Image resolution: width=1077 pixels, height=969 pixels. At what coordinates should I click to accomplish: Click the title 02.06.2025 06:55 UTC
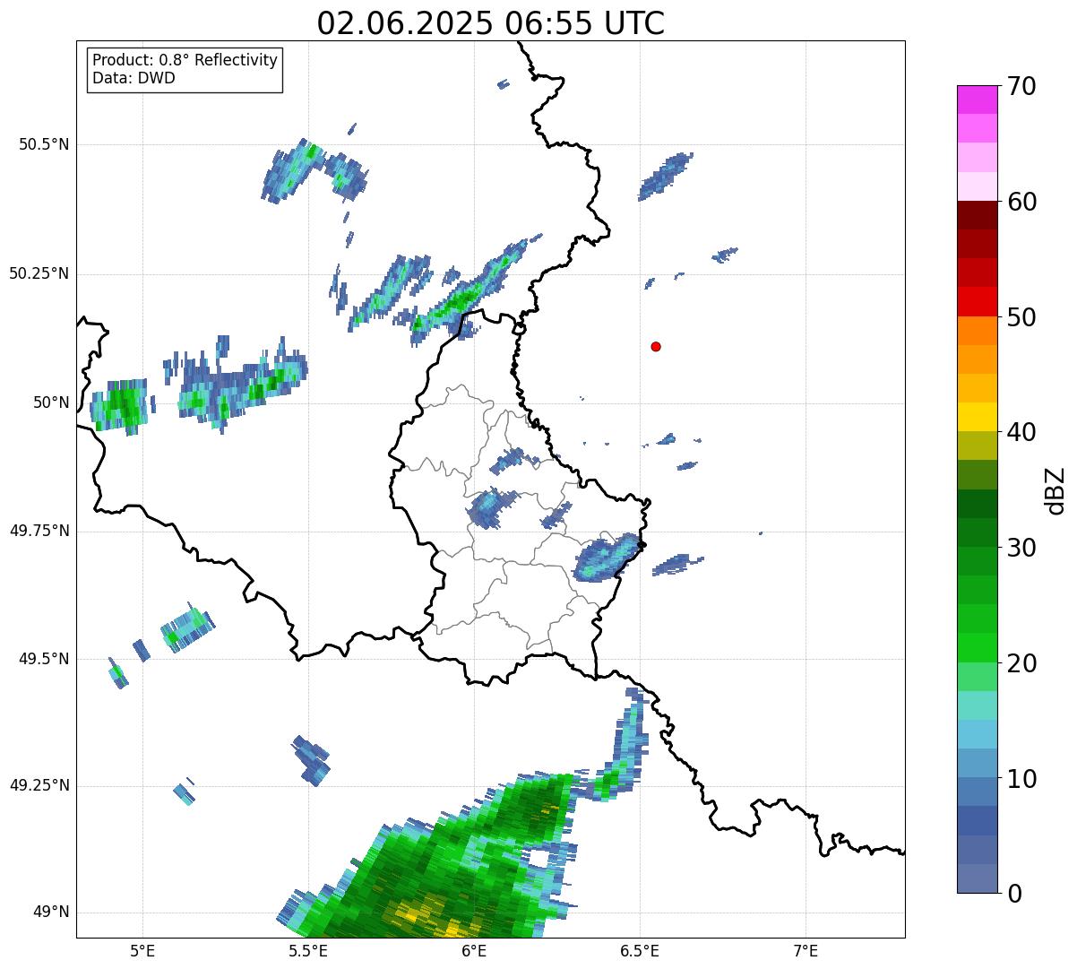(x=491, y=23)
